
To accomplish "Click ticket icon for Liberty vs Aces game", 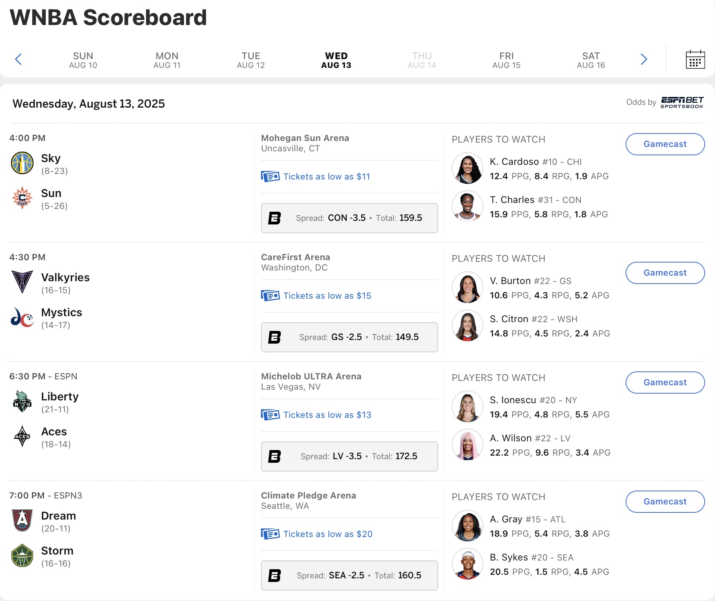I will pyautogui.click(x=271, y=415).
